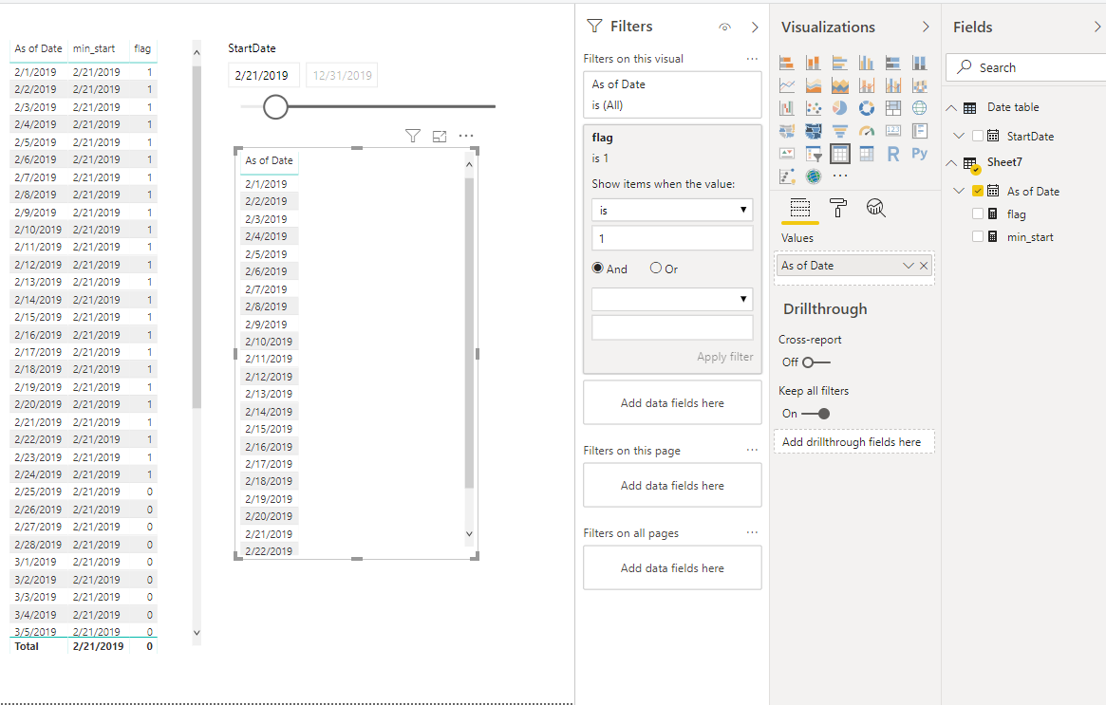Click the Apply filter link
Viewport: 1106px width, 705px height.
(x=725, y=357)
